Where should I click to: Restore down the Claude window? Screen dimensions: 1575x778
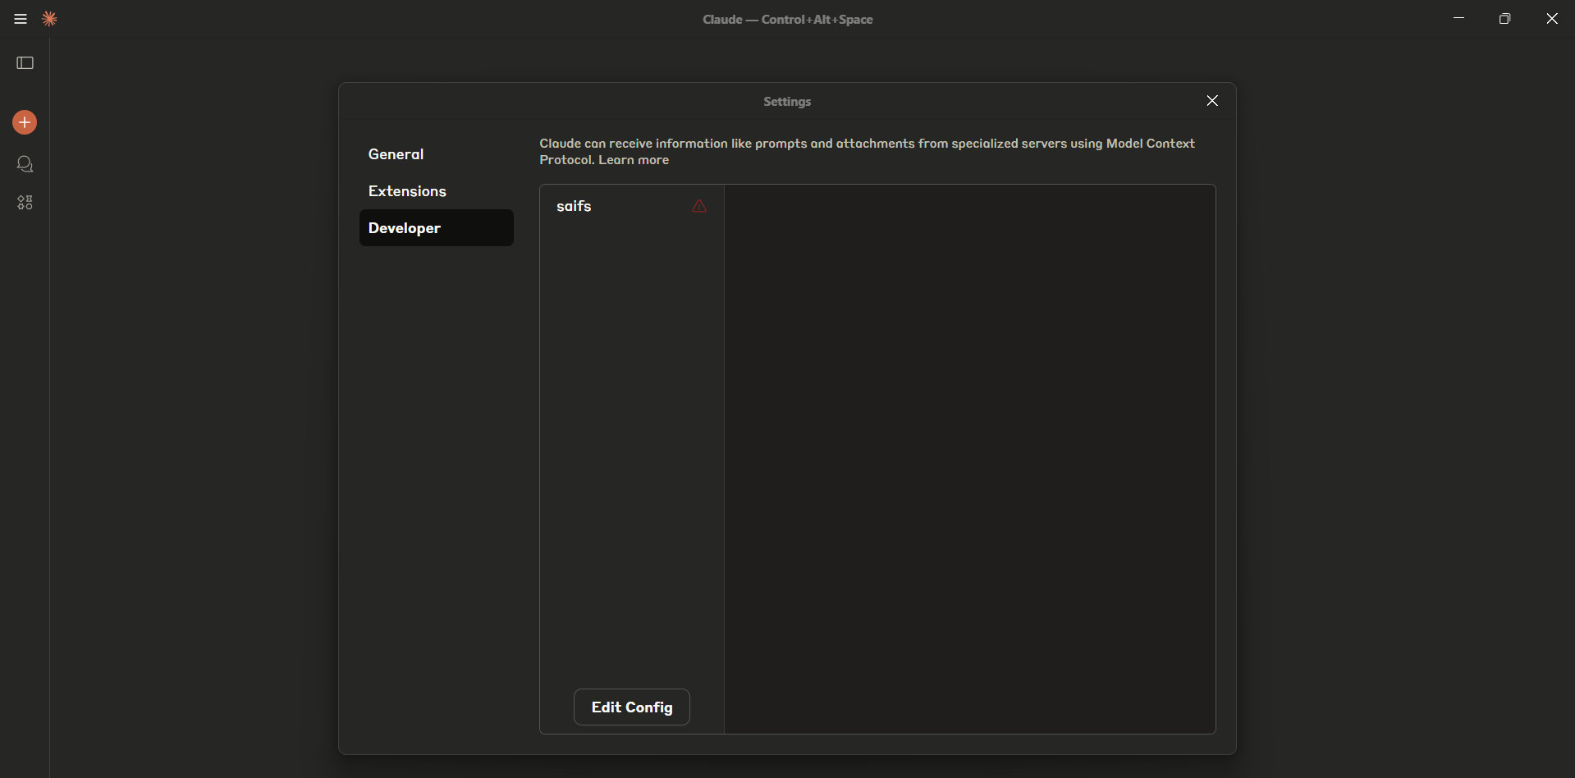[x=1504, y=18]
